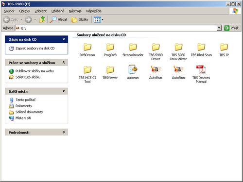This screenshot has height=182, width=243.
Task: Click the Forward arrow button
Action: [x=28, y=19]
